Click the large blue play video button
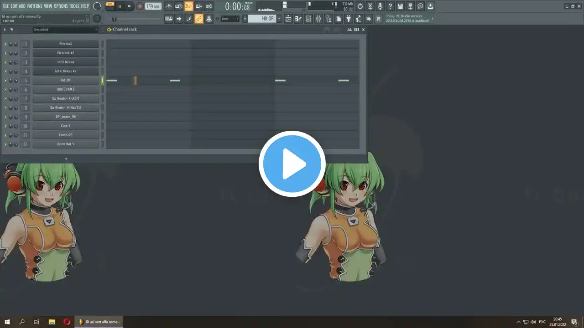This screenshot has width=584, height=328. (x=292, y=164)
